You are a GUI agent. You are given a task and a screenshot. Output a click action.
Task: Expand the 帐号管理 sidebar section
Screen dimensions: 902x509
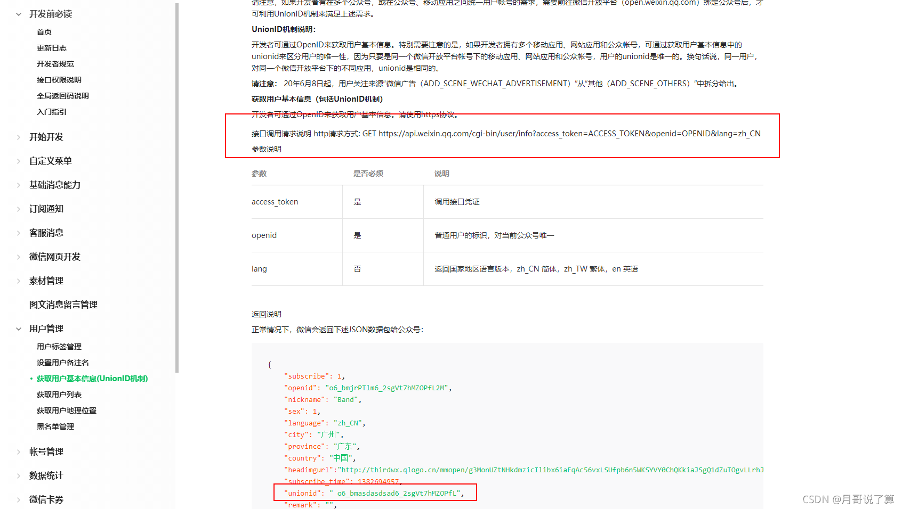[46, 451]
